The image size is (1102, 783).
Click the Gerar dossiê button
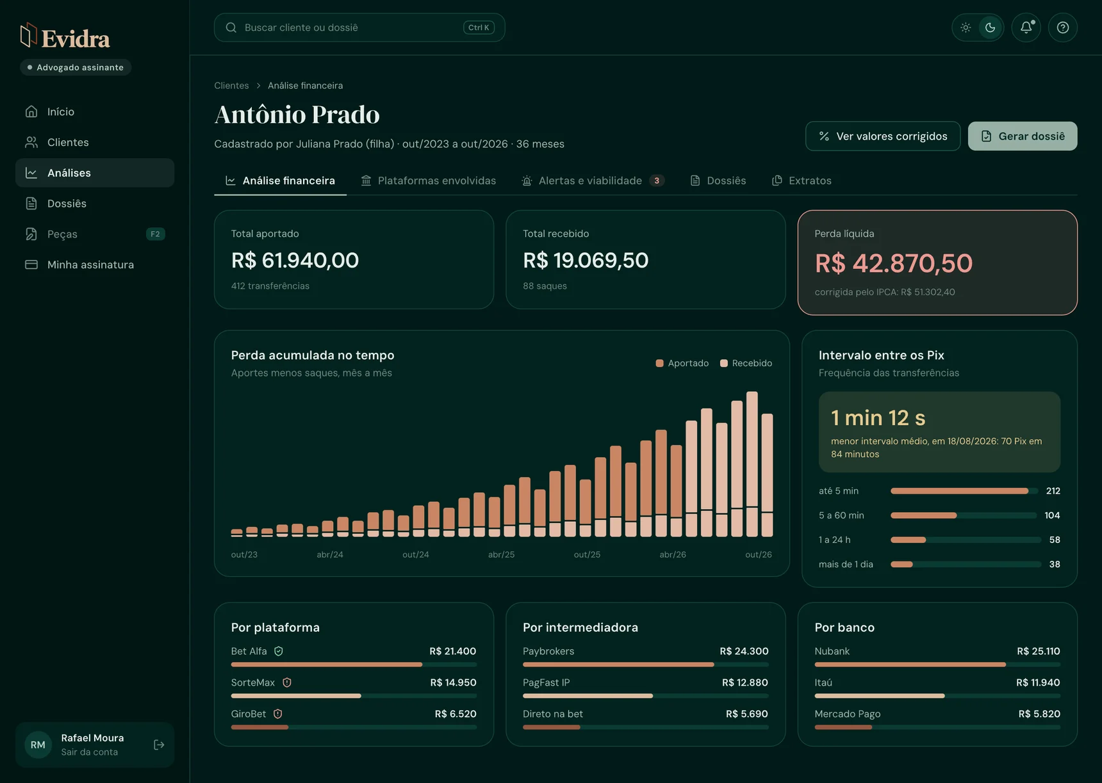pos(1023,136)
